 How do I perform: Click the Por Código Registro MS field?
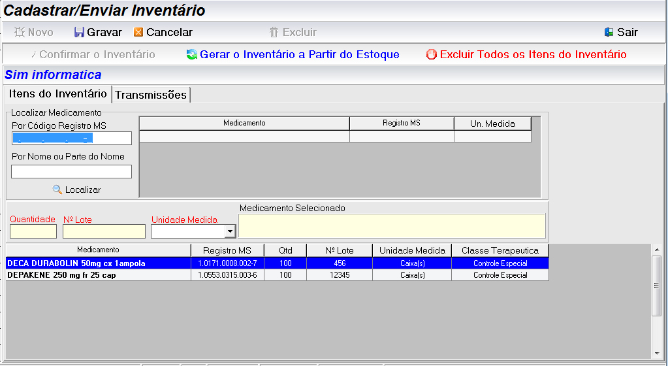click(71, 138)
